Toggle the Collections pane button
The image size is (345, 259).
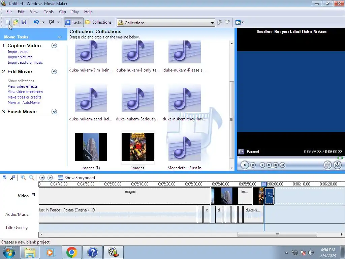pyautogui.click(x=99, y=22)
